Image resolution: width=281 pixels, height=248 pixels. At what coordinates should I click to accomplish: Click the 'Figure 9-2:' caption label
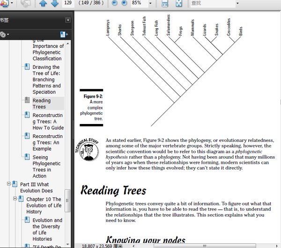93,96
